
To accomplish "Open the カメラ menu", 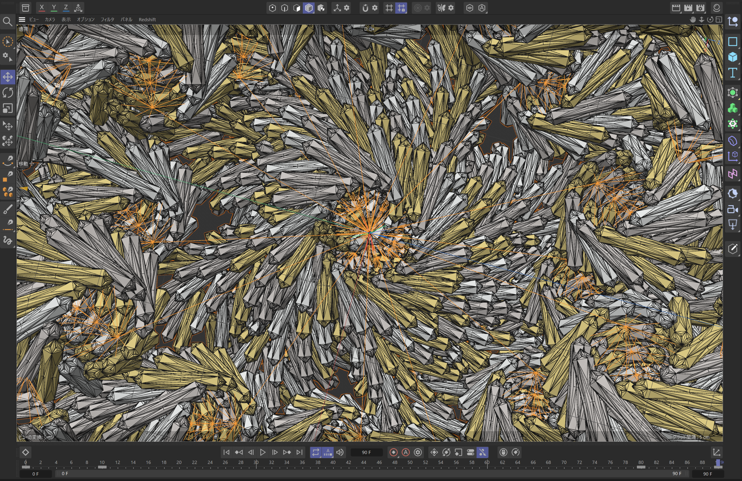I will [x=50, y=19].
